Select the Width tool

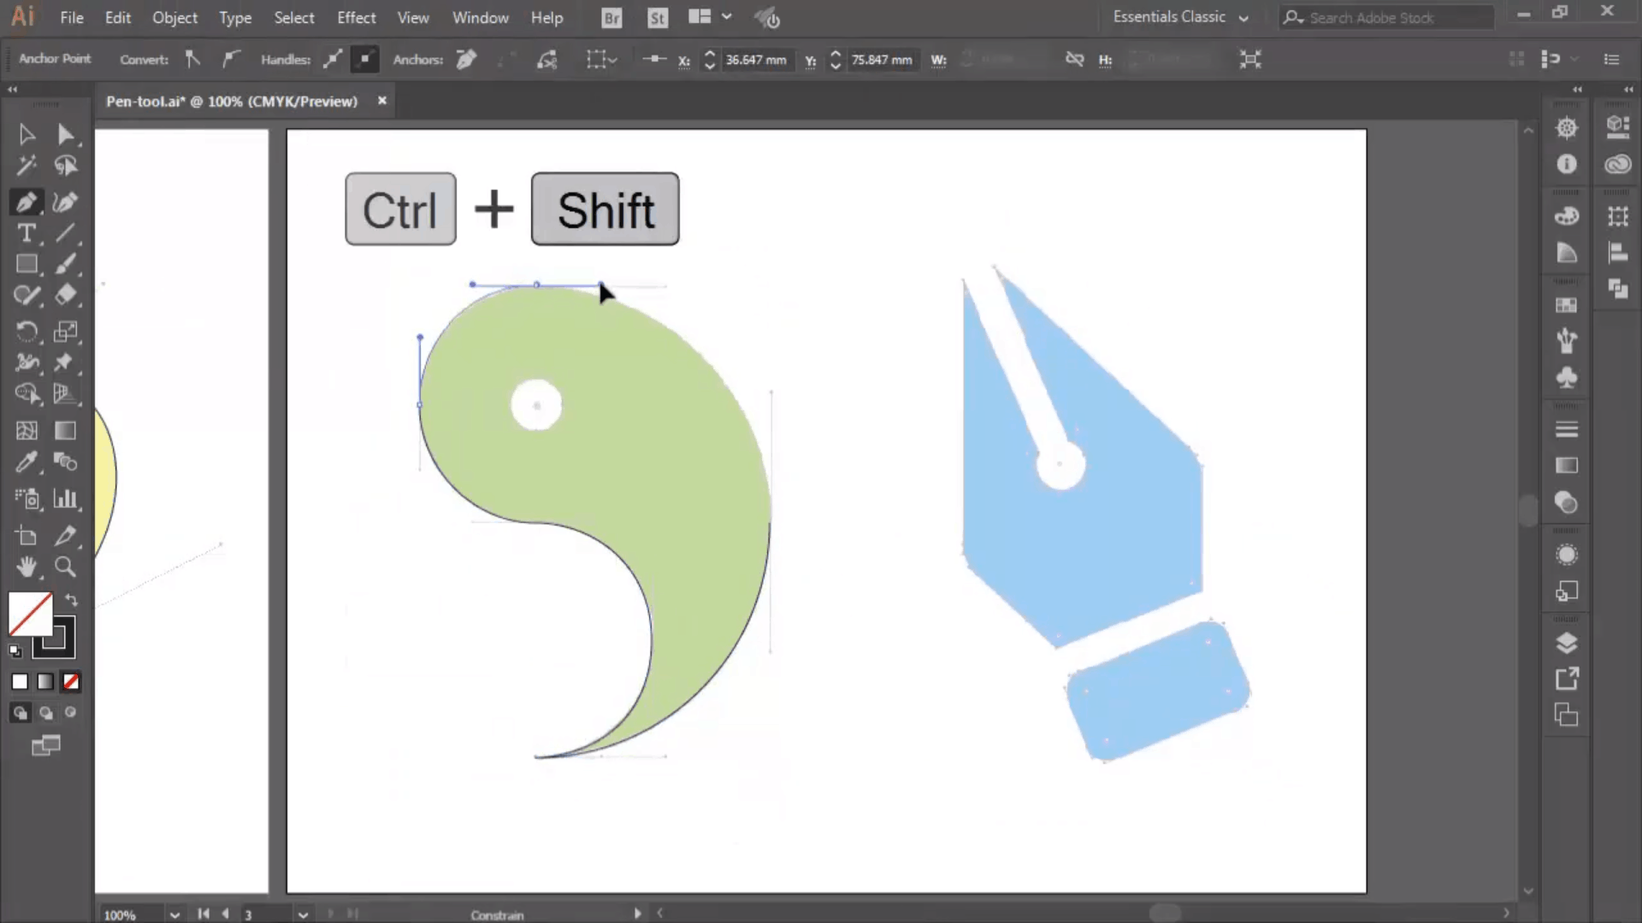pos(27,362)
